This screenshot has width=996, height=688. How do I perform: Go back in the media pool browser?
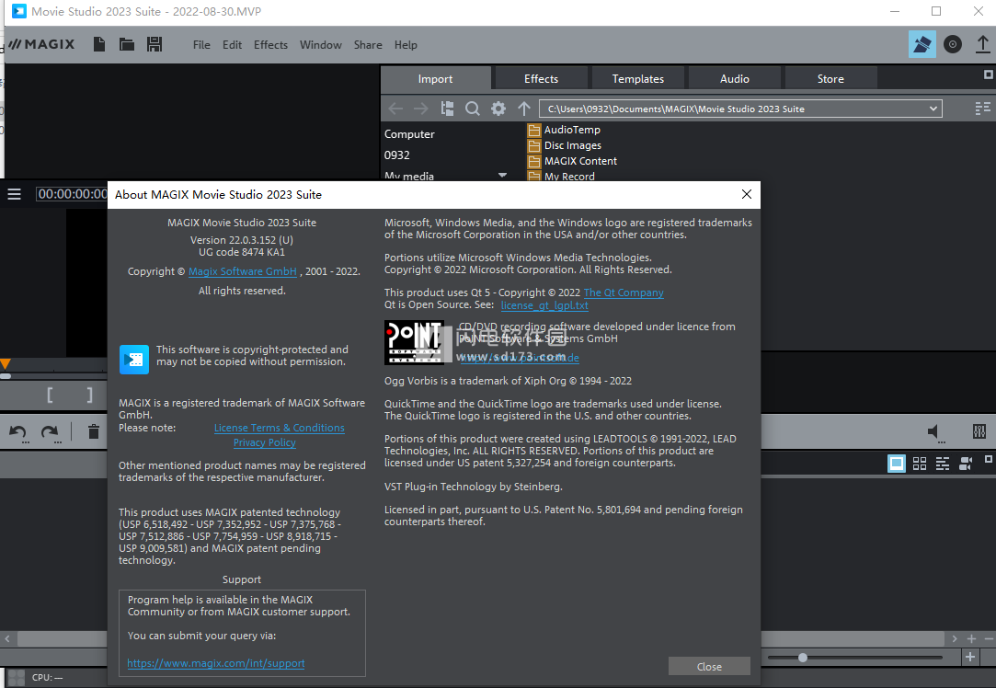(395, 109)
